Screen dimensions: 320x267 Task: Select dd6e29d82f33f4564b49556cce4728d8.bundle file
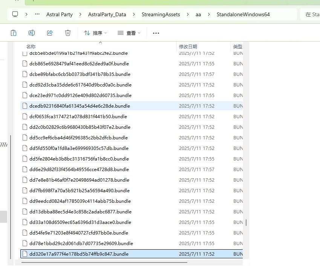(x=79, y=170)
